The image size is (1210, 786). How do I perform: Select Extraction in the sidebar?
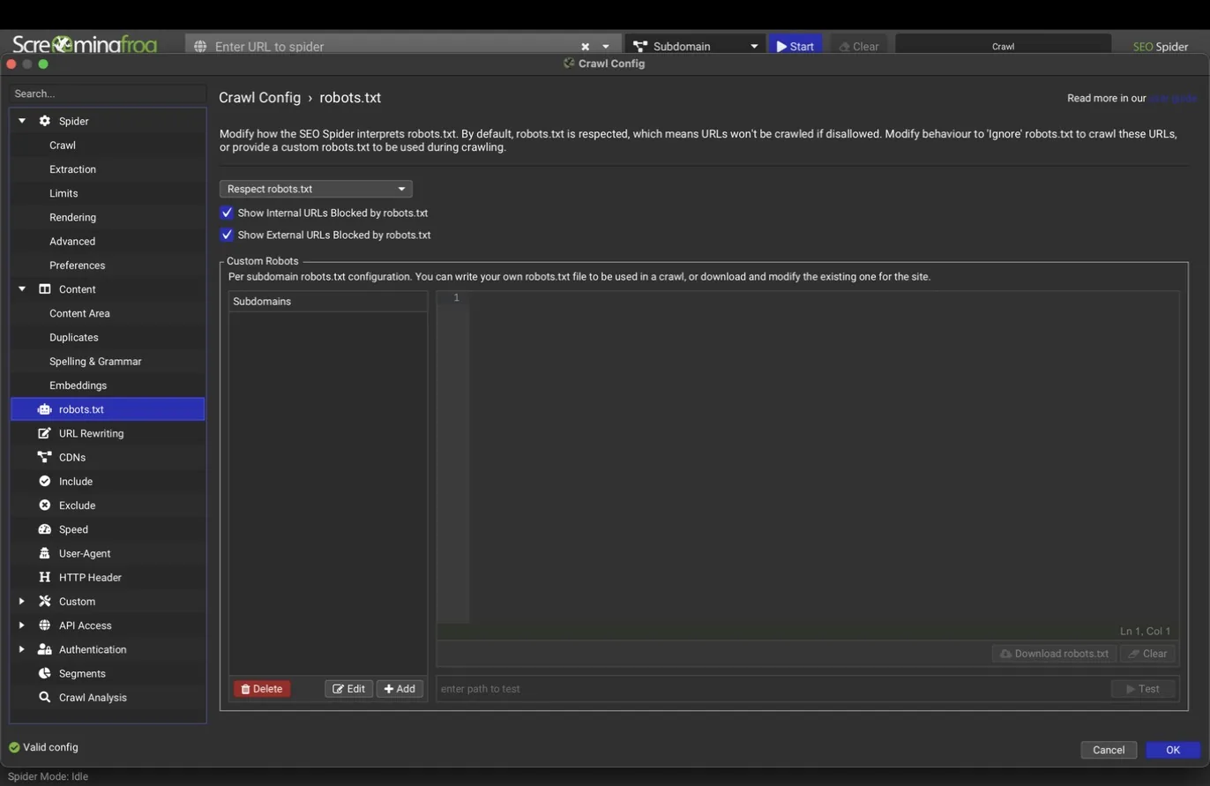click(72, 169)
